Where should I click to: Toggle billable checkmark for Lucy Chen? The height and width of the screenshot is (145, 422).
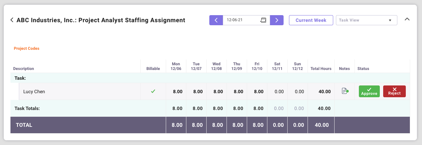pos(153,91)
